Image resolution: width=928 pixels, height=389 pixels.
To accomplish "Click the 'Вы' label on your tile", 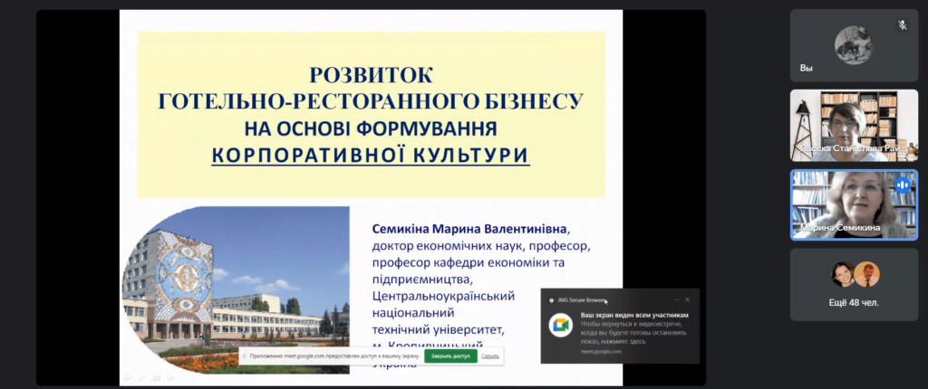I will (806, 68).
